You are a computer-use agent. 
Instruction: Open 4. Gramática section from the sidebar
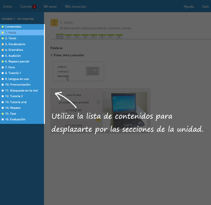[14, 50]
